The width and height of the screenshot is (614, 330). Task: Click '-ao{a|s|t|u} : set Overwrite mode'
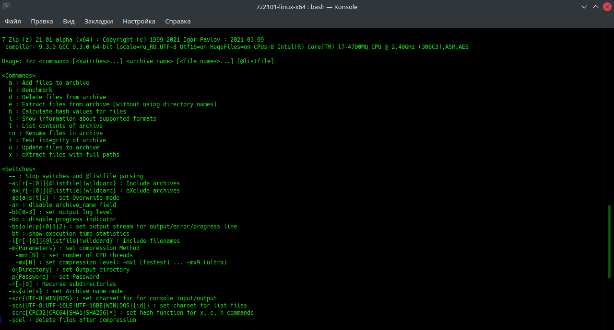[x=64, y=198]
